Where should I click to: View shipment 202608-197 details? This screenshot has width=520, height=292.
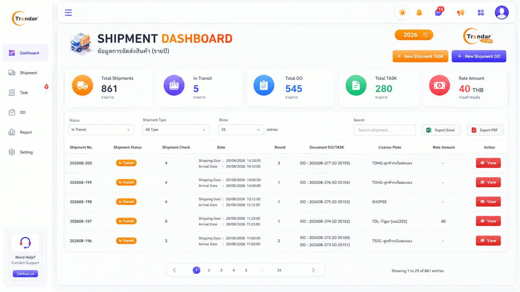[x=488, y=221]
